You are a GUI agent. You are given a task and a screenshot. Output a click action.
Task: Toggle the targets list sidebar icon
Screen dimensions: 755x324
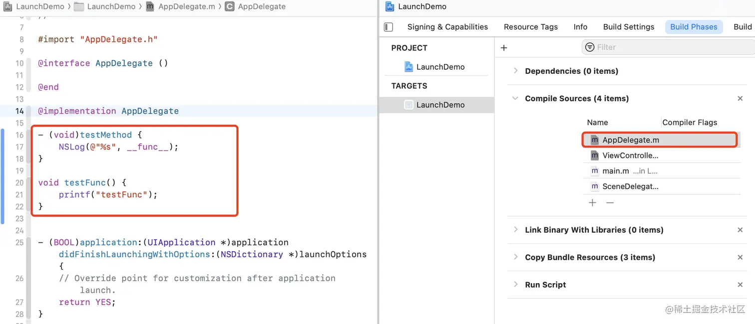pos(388,27)
